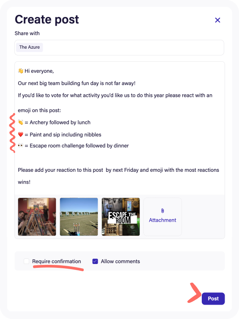Image resolution: width=239 pixels, height=319 pixels.
Task: Click the line about team building fun day
Action: pyautogui.click(x=77, y=83)
